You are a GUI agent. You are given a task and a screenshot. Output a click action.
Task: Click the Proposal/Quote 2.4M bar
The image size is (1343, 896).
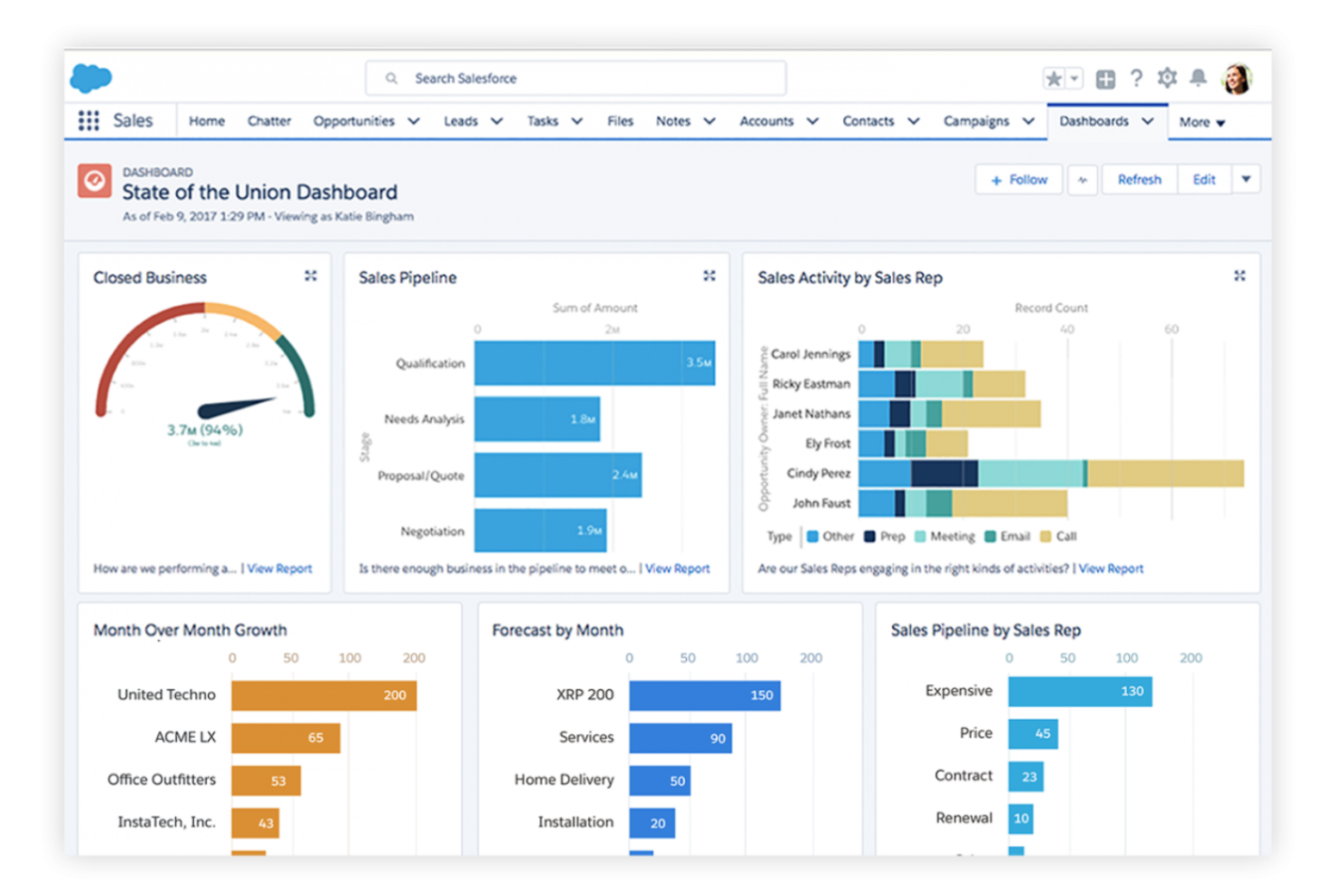point(558,475)
